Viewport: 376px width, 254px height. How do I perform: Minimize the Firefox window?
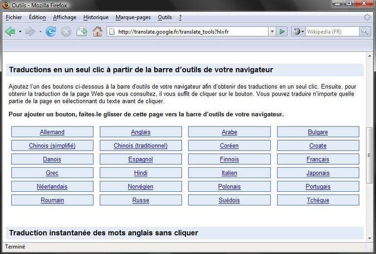338,3
